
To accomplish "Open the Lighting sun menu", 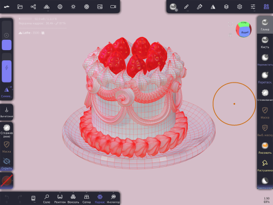I will pyautogui.click(x=73, y=7).
